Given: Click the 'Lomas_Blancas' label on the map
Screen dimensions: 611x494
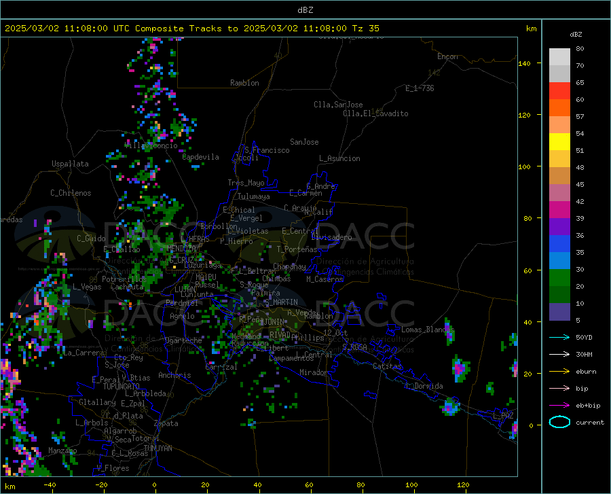Looking at the screenshot, I should [428, 330].
